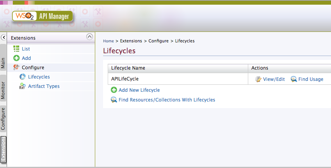Collapse the Extensions panel with chevron
The image size is (331, 168).
click(x=89, y=37)
